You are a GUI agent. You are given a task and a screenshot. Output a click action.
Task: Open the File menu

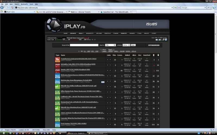click(2, 4)
